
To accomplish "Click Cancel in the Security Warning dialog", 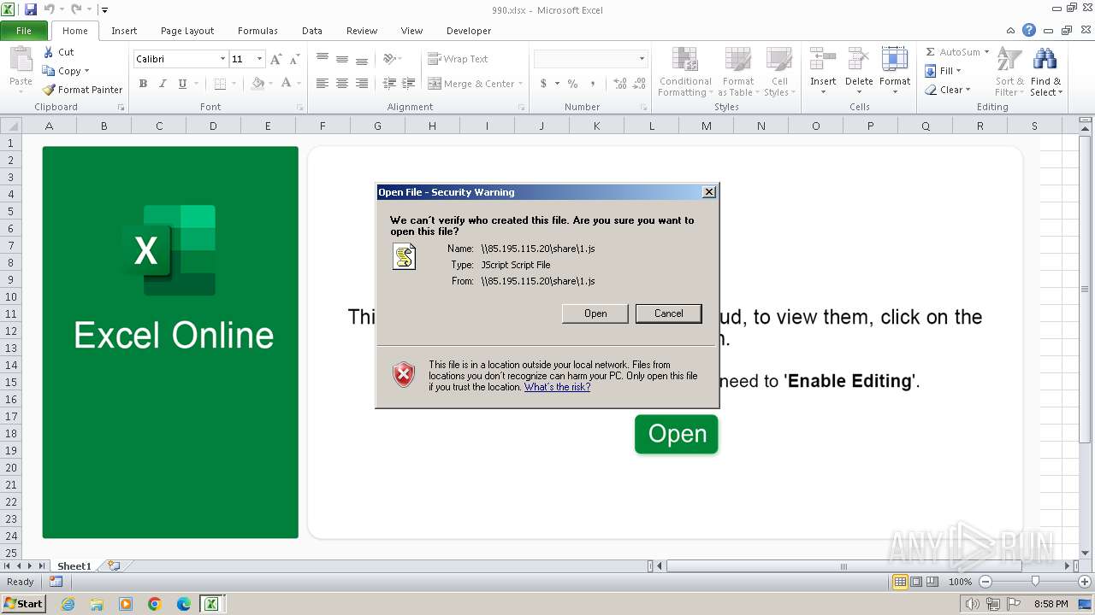I will click(669, 313).
